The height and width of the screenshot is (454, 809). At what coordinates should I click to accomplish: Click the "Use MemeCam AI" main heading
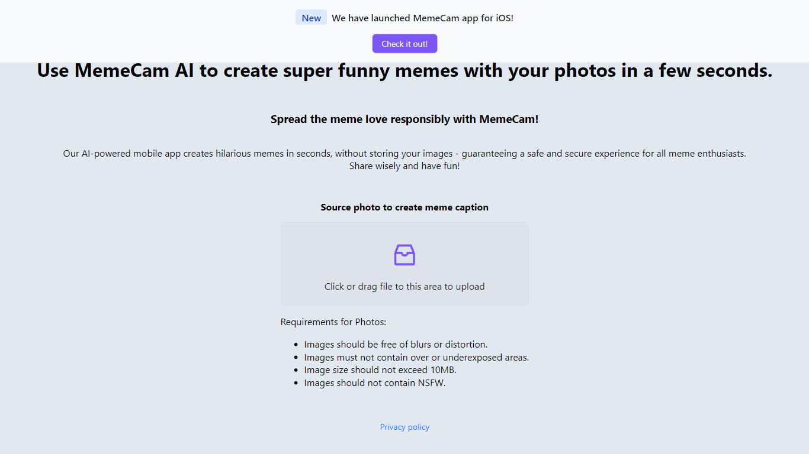pos(404,70)
